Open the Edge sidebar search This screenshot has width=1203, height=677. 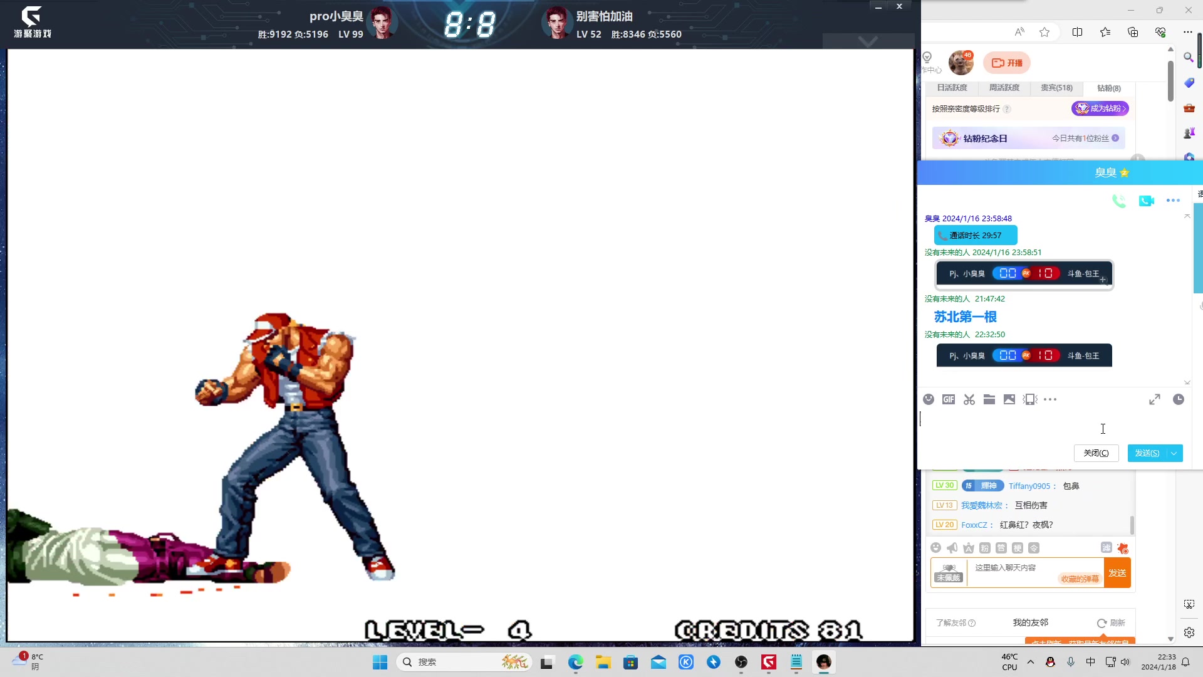click(1189, 57)
